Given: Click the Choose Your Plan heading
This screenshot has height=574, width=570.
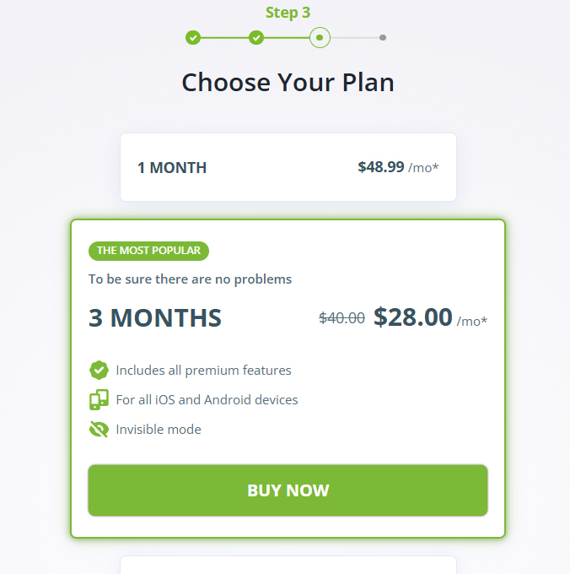Looking at the screenshot, I should [x=288, y=82].
